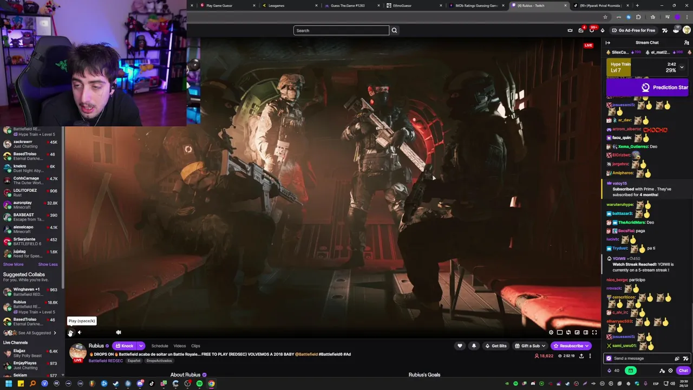Open the more options three-dot menu

click(590, 356)
